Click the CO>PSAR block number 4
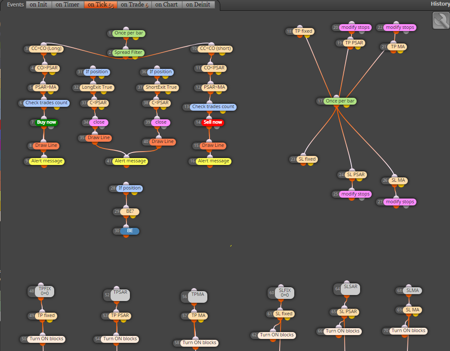This screenshot has width=450, height=351. click(47, 68)
